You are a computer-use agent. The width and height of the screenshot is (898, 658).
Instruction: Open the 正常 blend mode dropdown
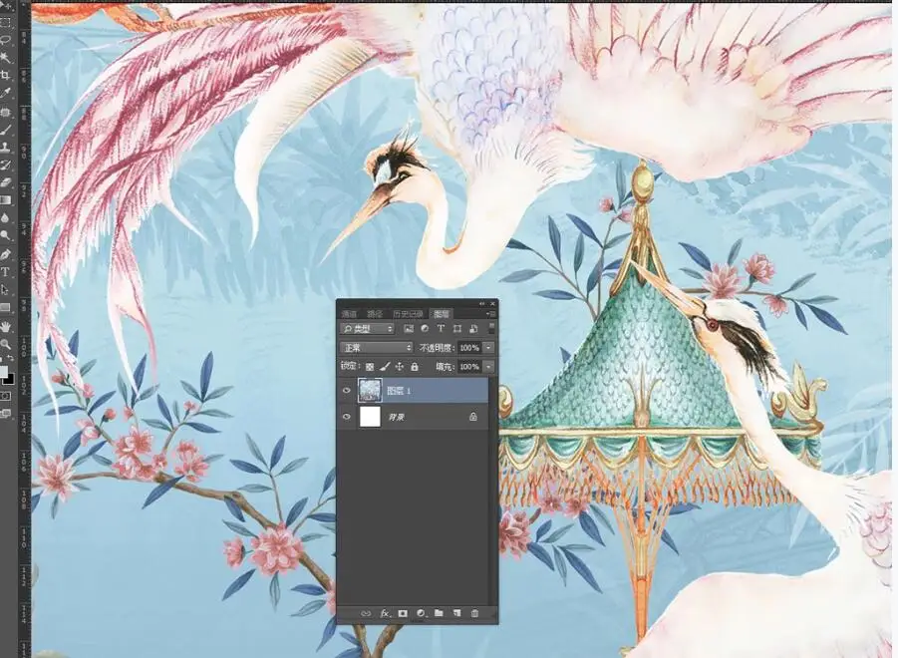point(376,348)
